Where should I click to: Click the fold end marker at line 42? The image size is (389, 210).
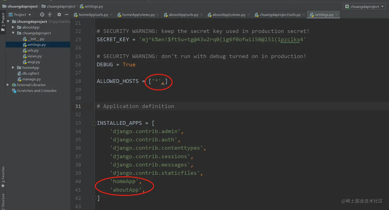pyautogui.click(x=94, y=198)
